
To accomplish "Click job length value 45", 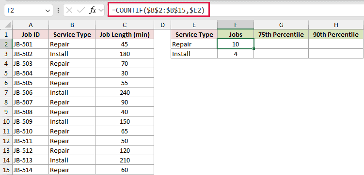I will pyautogui.click(x=125, y=44).
